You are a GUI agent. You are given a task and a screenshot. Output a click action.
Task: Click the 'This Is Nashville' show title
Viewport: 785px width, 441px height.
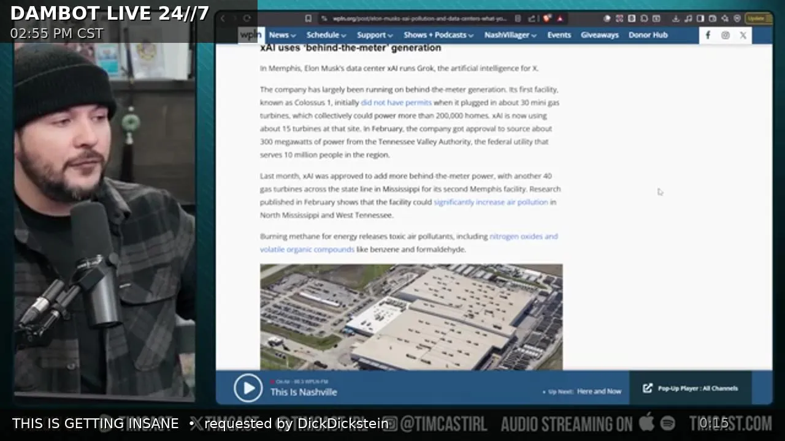[304, 392]
